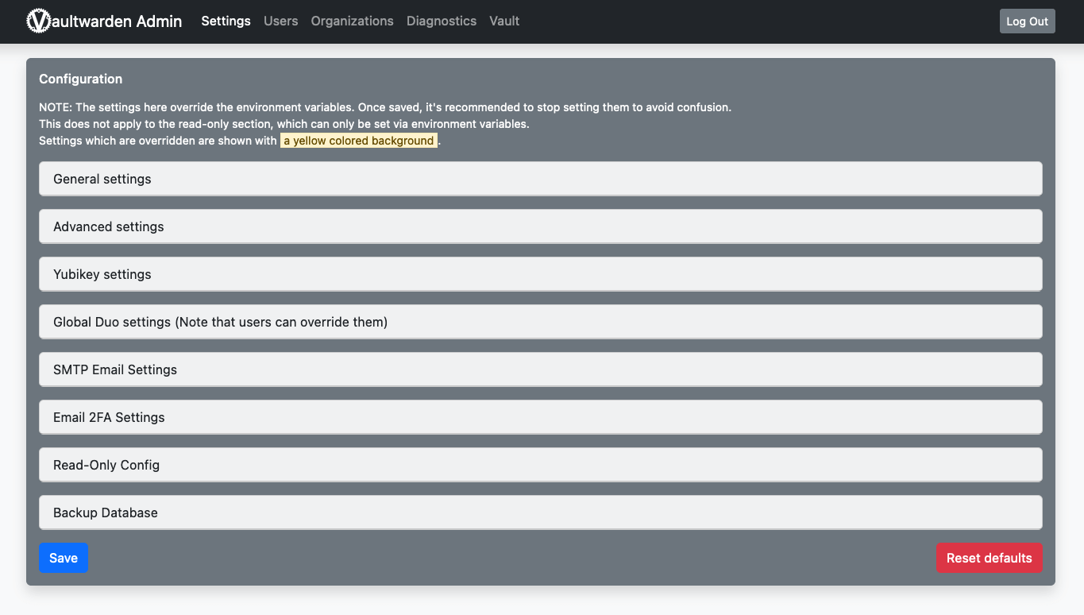Expand the Email 2FA Settings section

coord(109,418)
